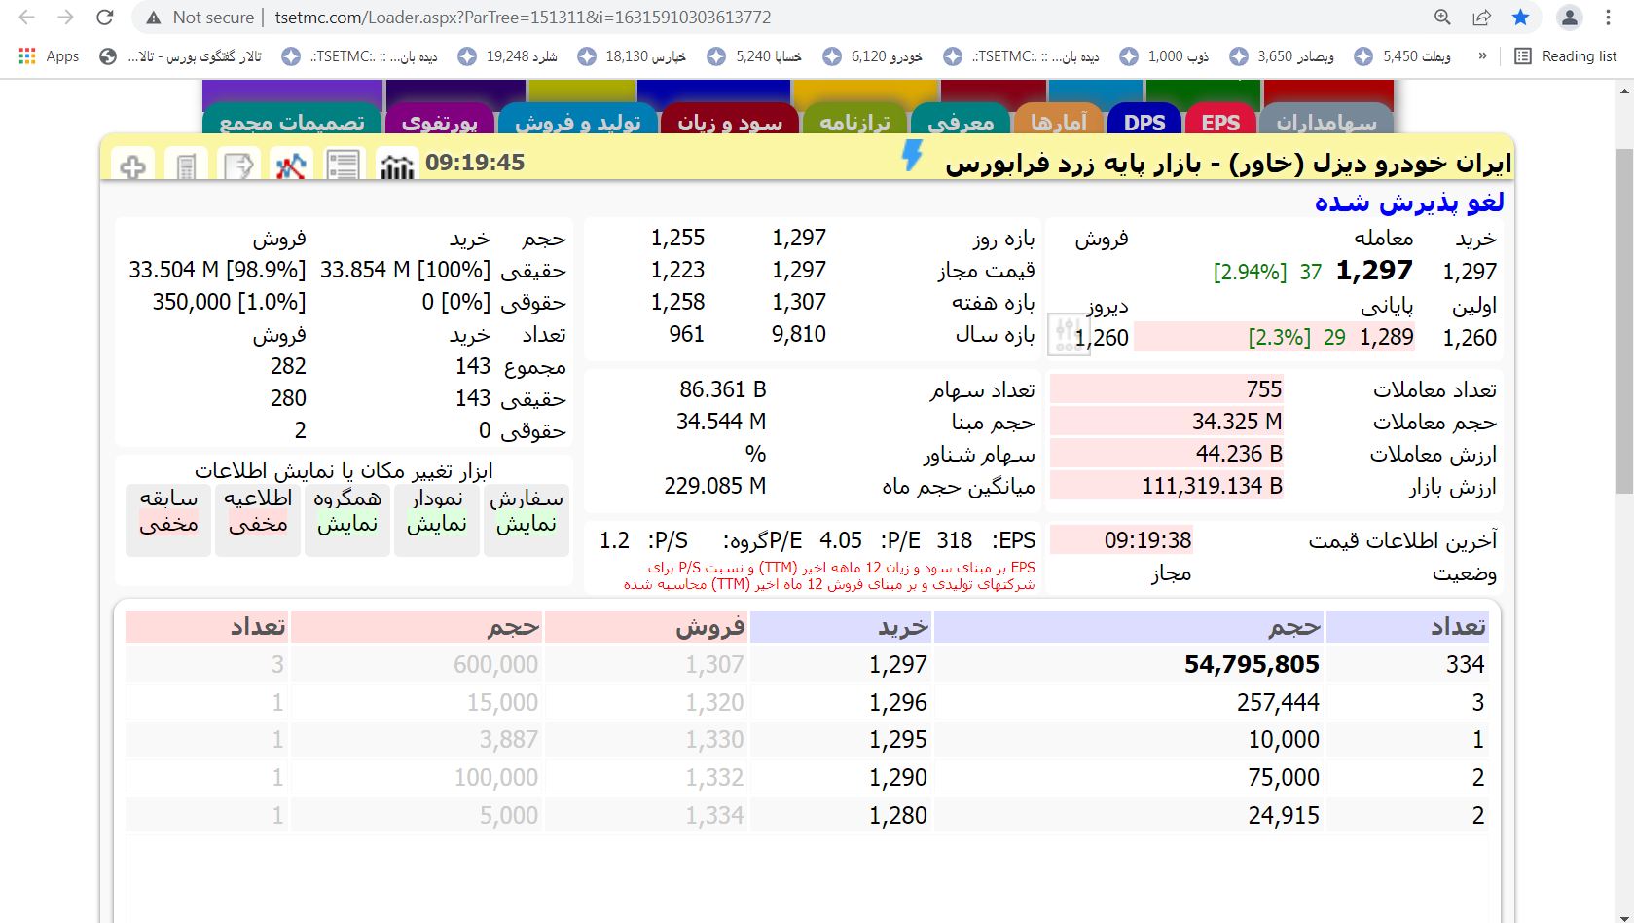
Task: Click the blue lightning bolt icon
Action: (x=912, y=156)
